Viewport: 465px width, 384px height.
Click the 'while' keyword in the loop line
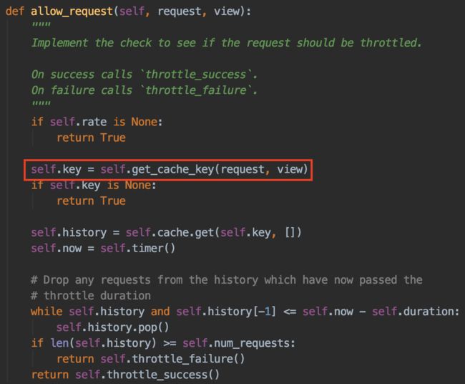point(46,312)
